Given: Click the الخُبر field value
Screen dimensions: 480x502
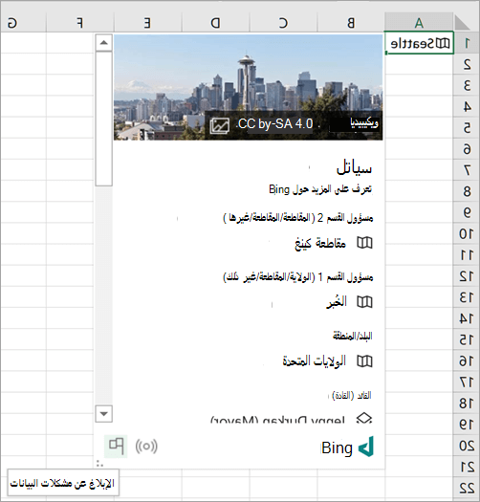Looking at the screenshot, I should pos(337,302).
